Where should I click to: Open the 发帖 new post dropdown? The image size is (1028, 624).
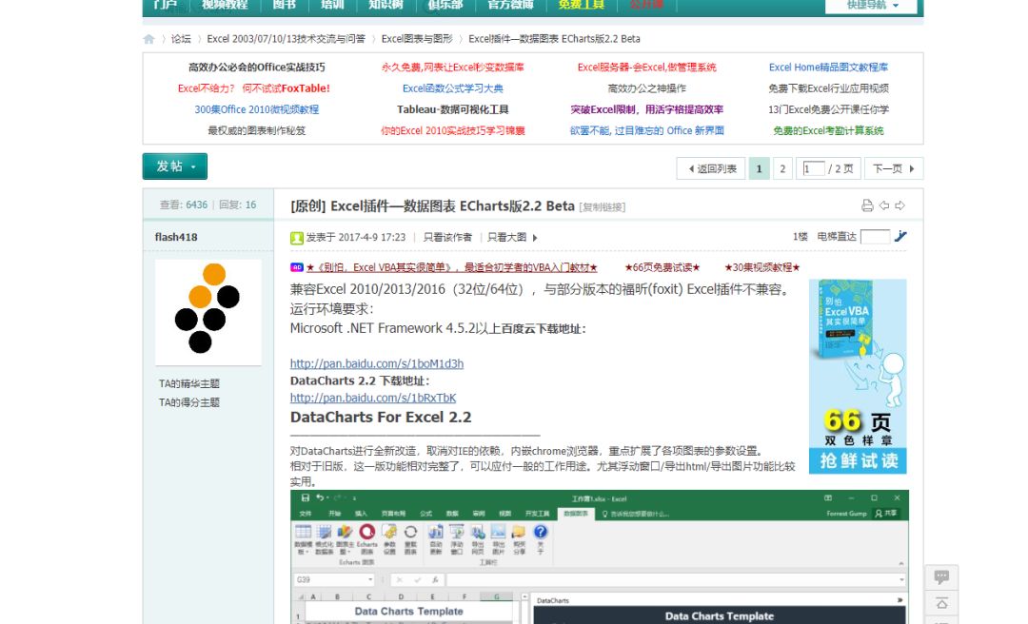pyautogui.click(x=175, y=166)
